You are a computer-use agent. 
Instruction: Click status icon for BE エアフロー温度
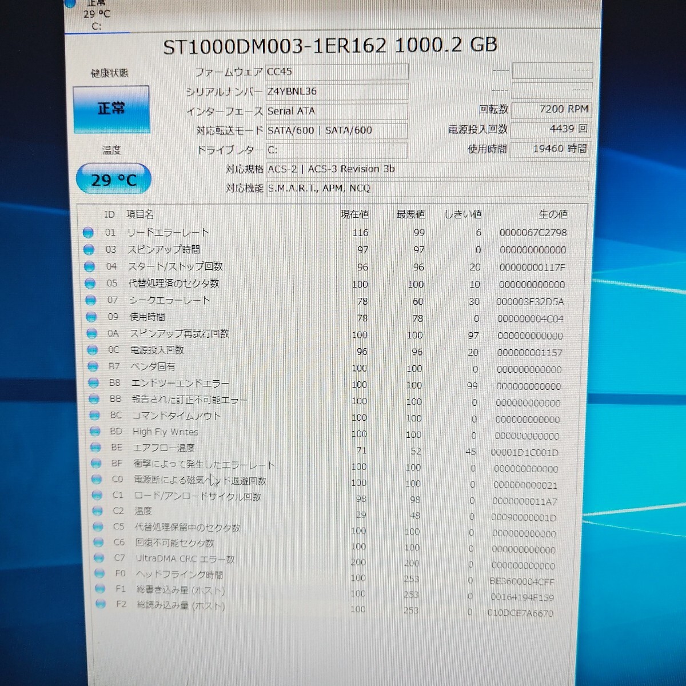pos(95,448)
